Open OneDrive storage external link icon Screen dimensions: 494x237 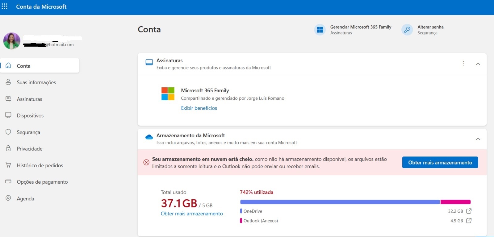(x=469, y=211)
